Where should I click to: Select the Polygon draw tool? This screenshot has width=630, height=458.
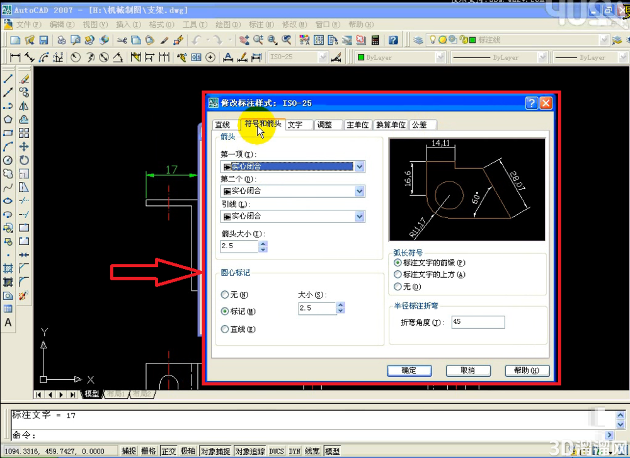pos(8,119)
